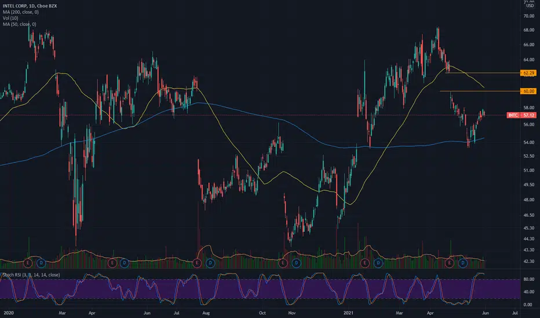Click the dividend D marker of November 2020
This screenshot has width=540, height=318.
coord(296,263)
